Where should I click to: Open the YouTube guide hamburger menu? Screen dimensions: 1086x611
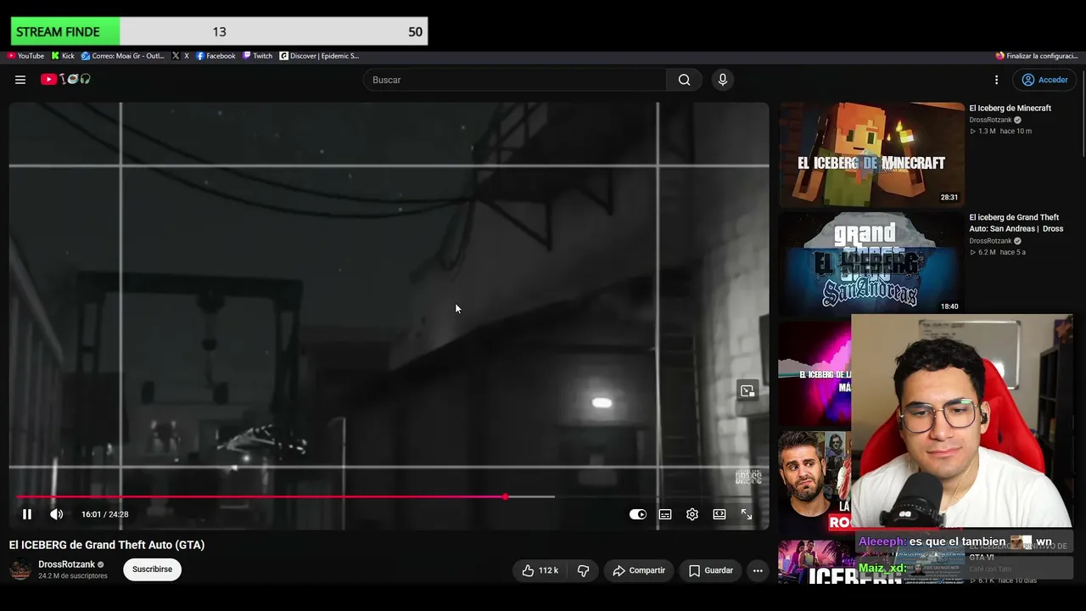tap(20, 80)
